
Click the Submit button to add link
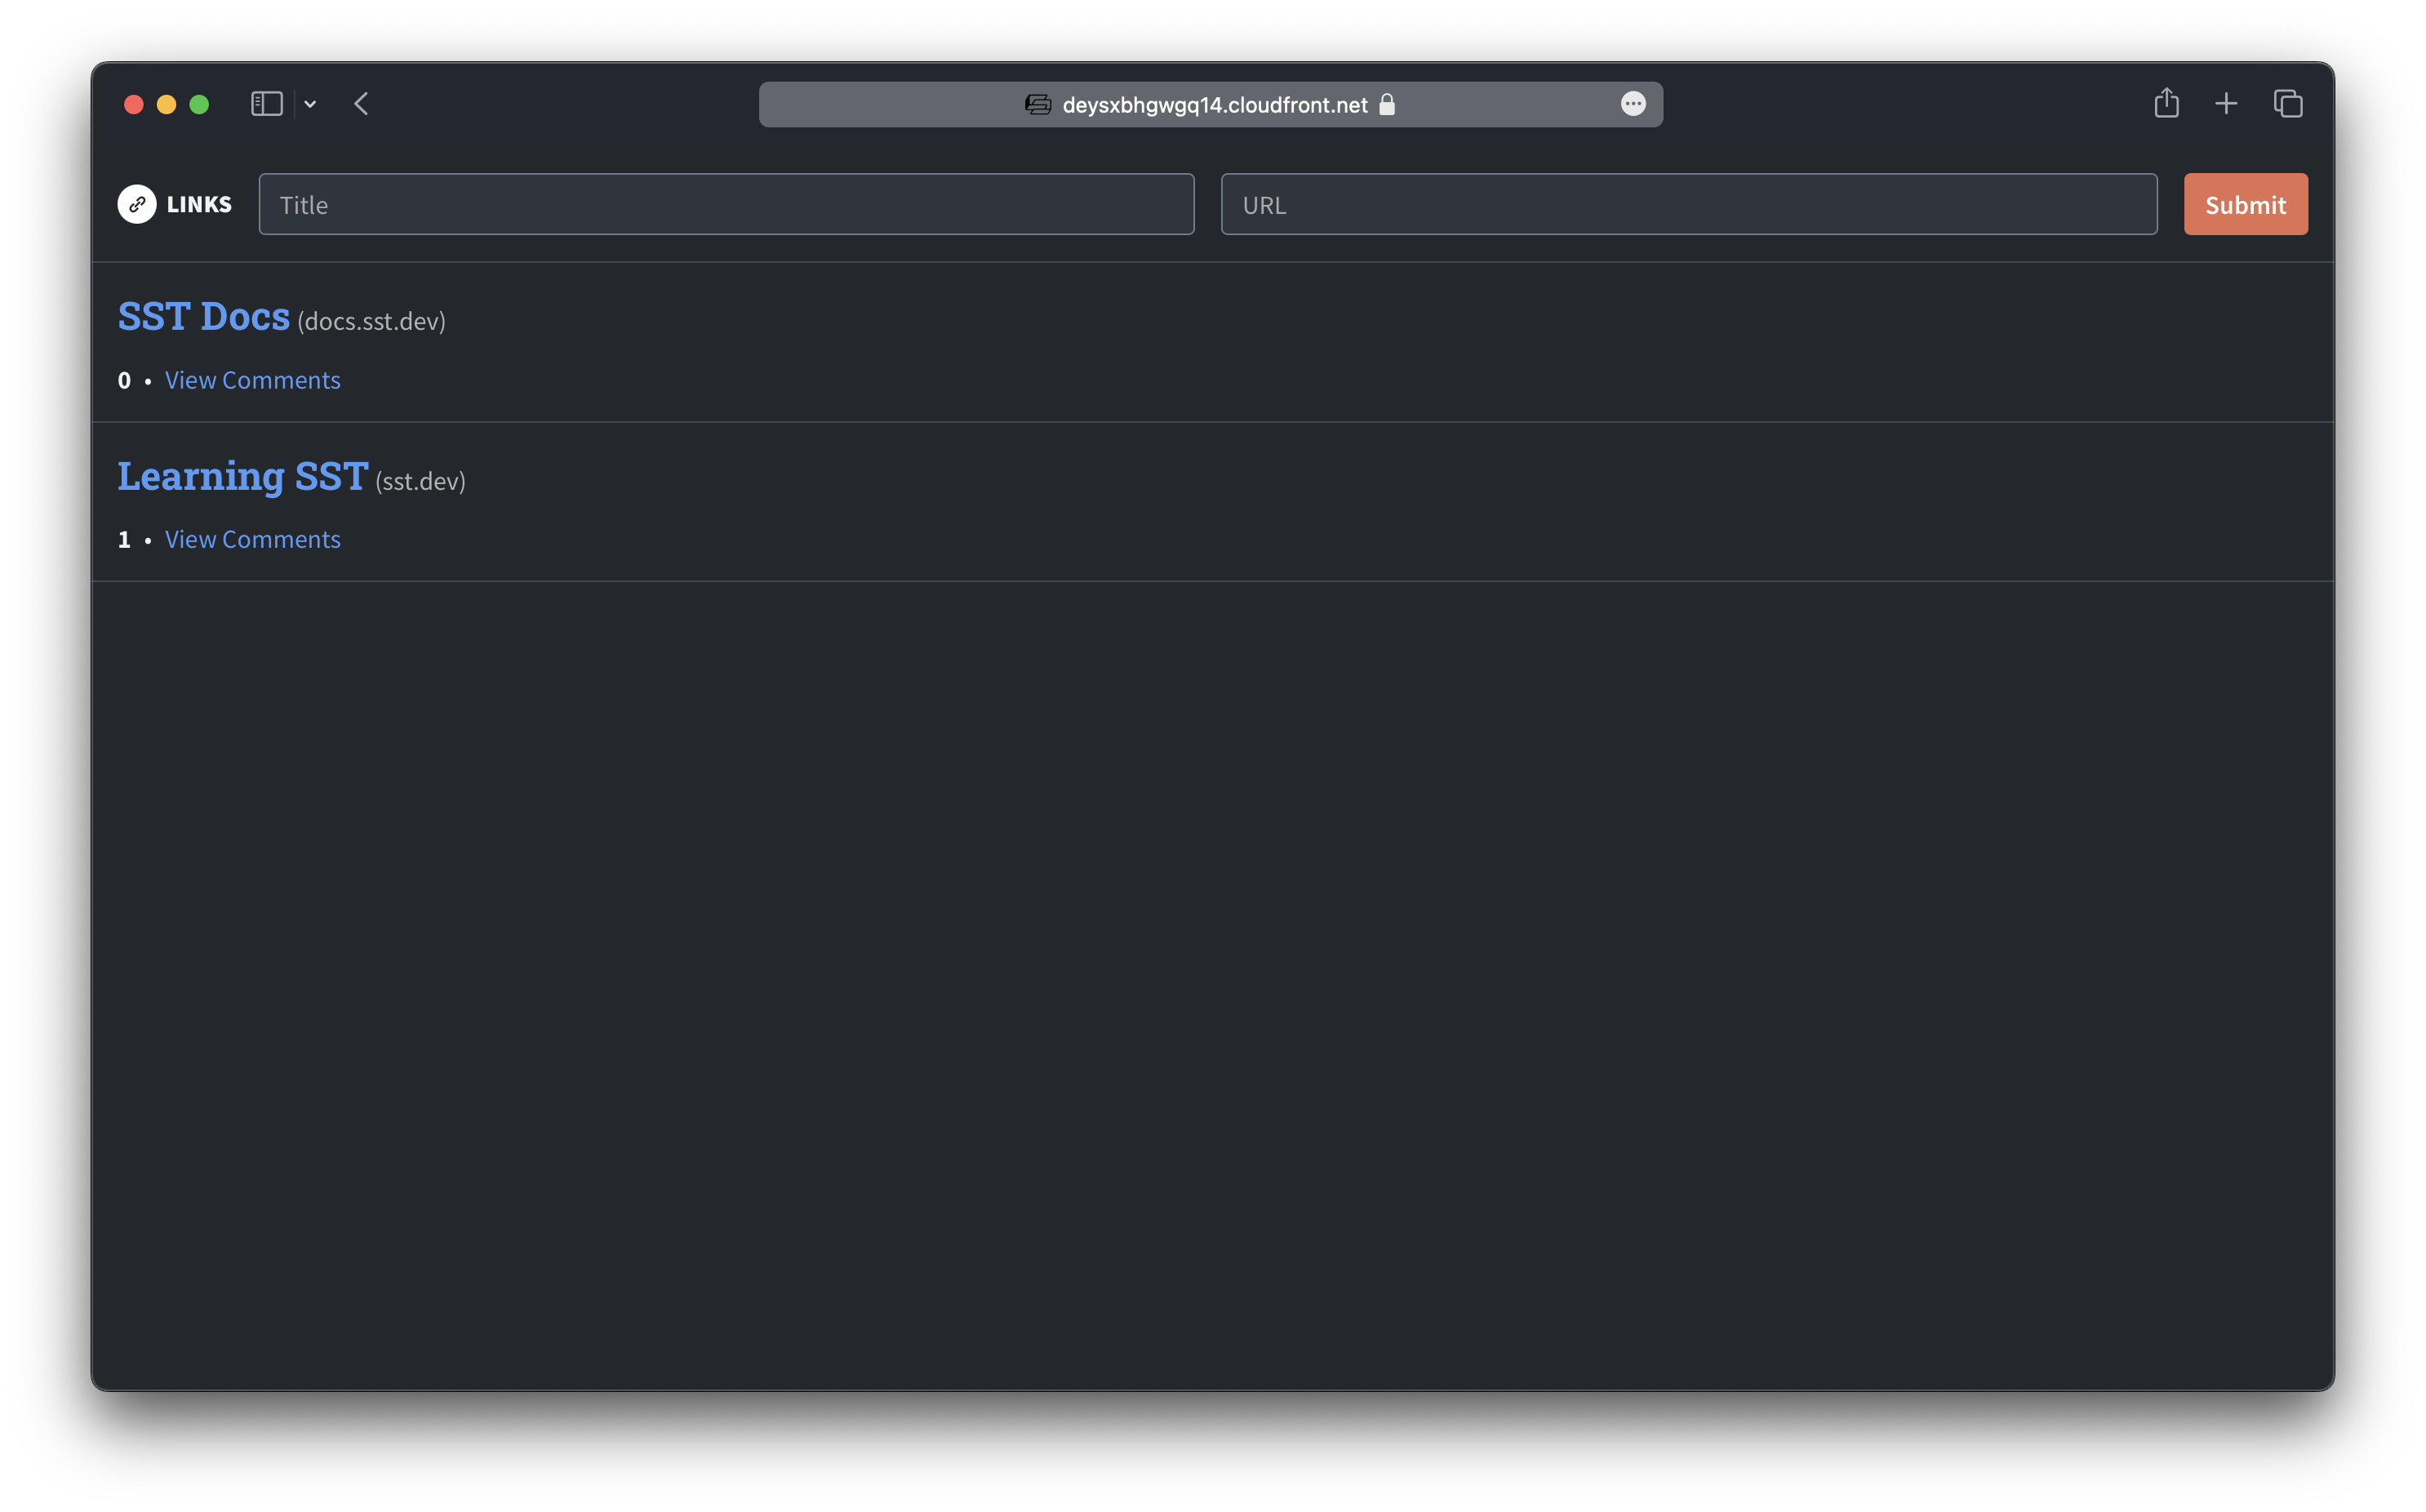click(x=2246, y=204)
